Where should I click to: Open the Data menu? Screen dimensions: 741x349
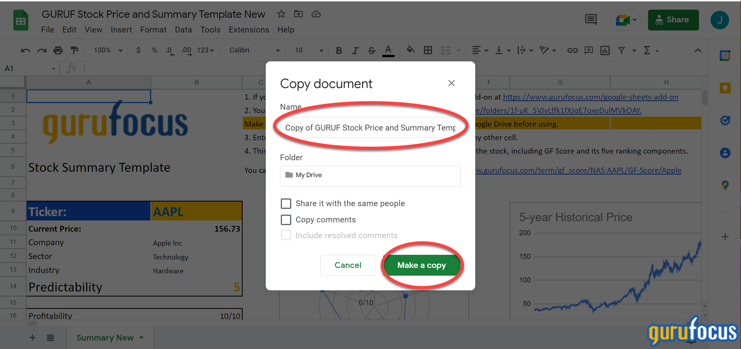[183, 30]
